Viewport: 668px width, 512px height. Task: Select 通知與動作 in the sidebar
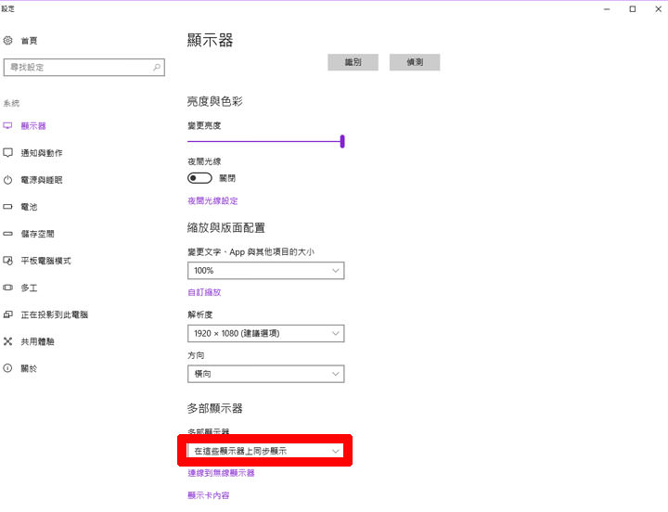click(x=42, y=153)
